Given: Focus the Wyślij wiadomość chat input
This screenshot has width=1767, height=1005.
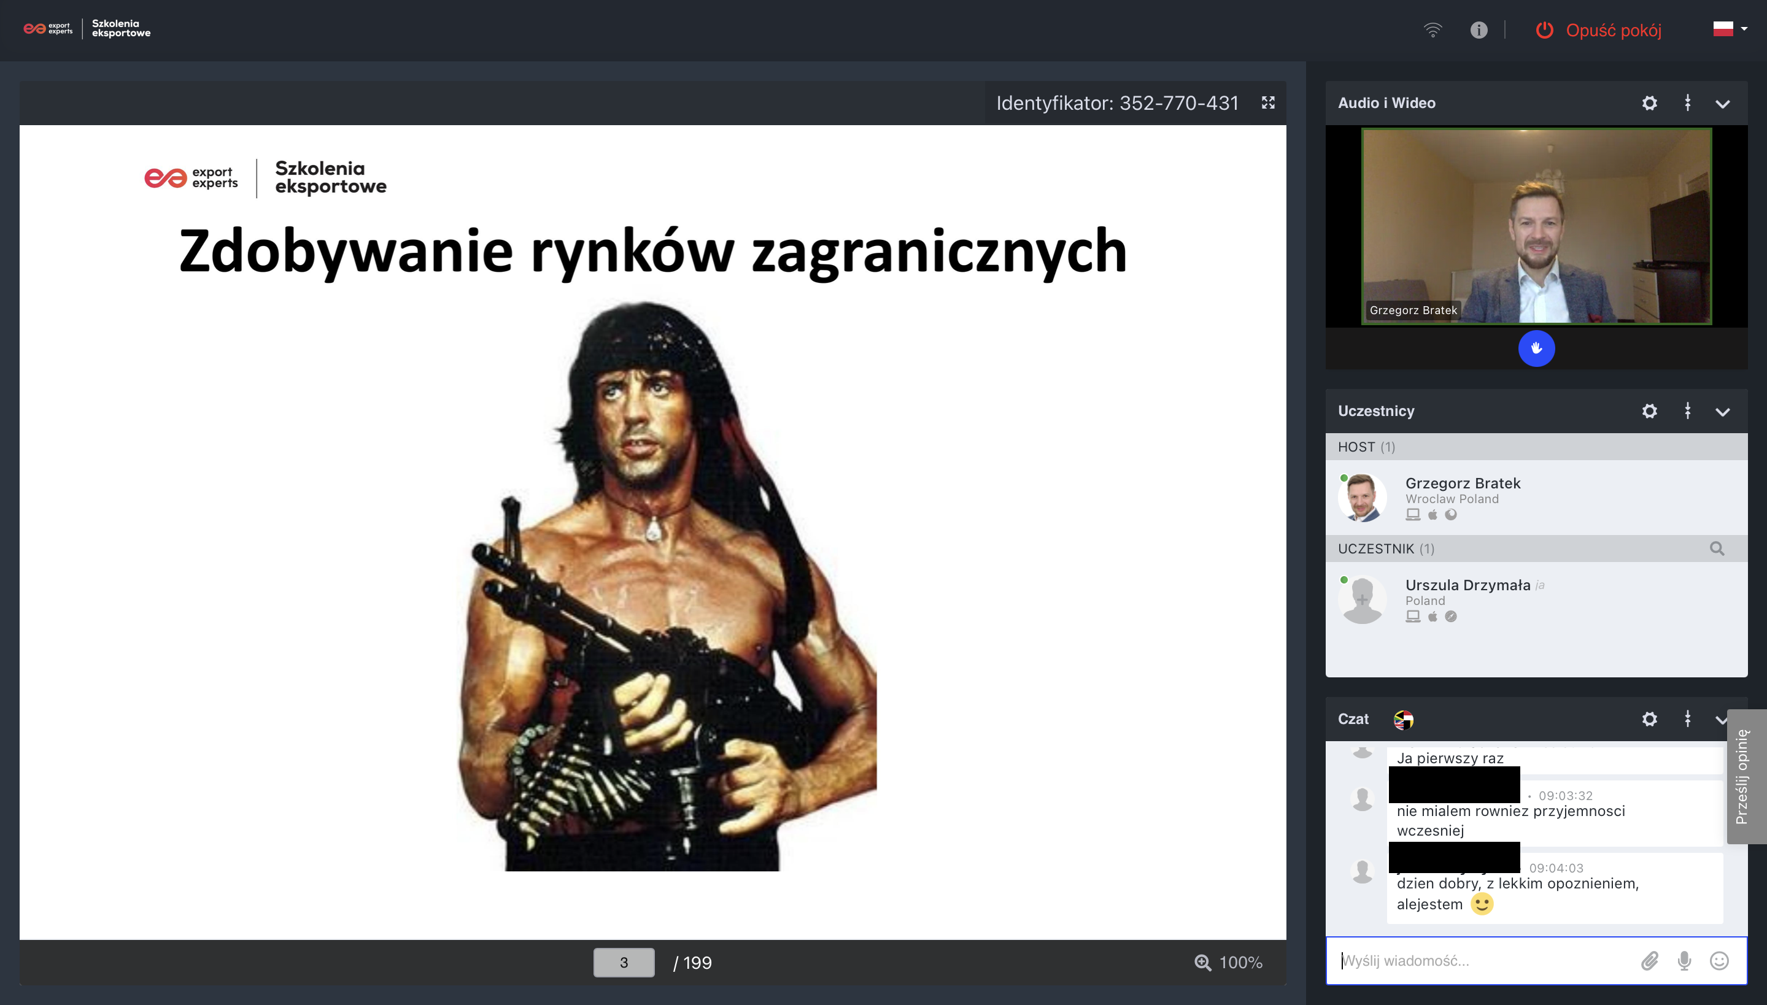Looking at the screenshot, I should pos(1481,961).
